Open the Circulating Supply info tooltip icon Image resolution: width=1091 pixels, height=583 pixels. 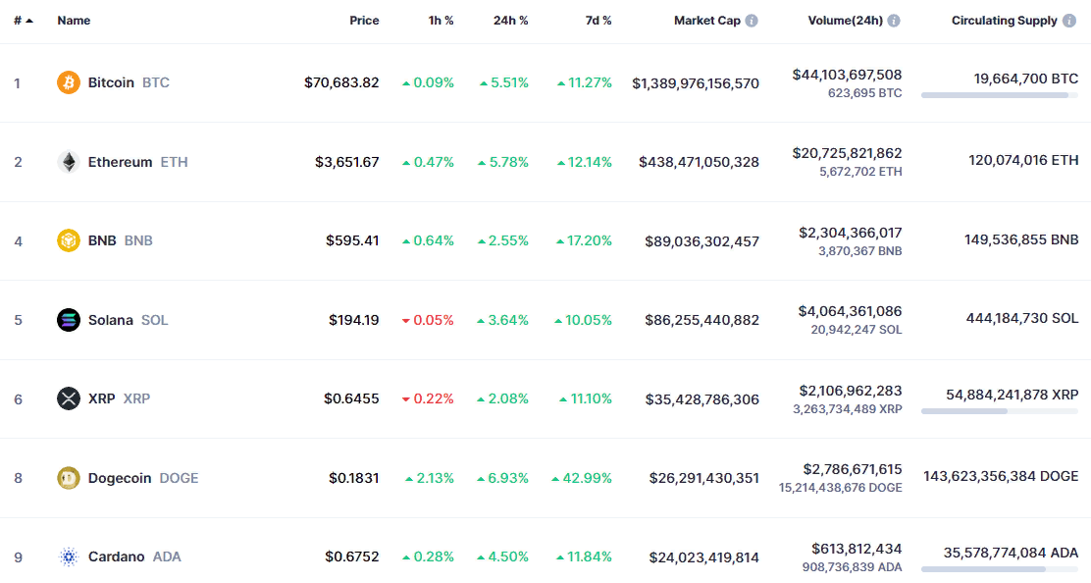1069,21
